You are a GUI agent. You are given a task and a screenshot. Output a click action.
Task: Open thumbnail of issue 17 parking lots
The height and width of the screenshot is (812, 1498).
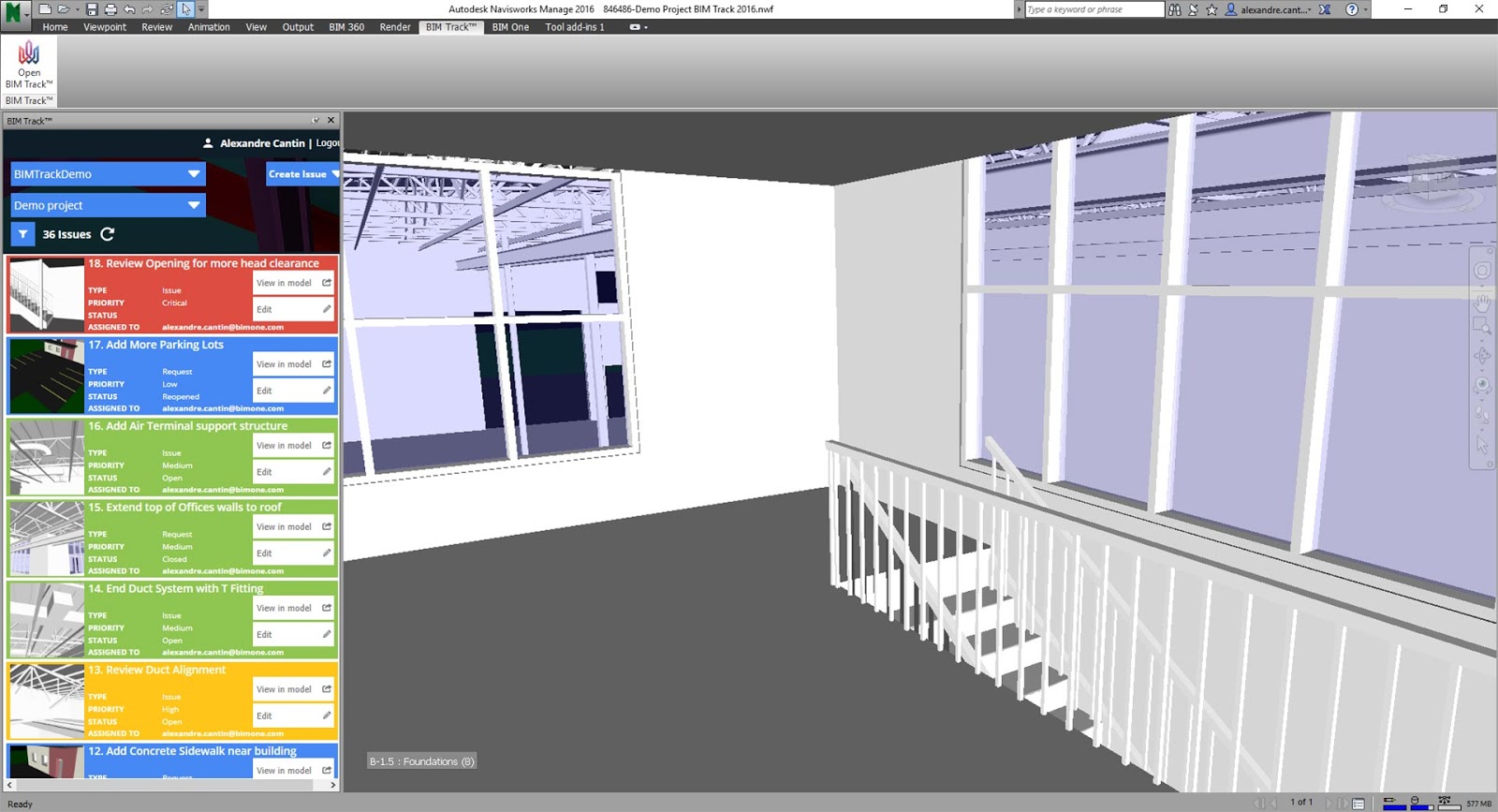coord(46,376)
